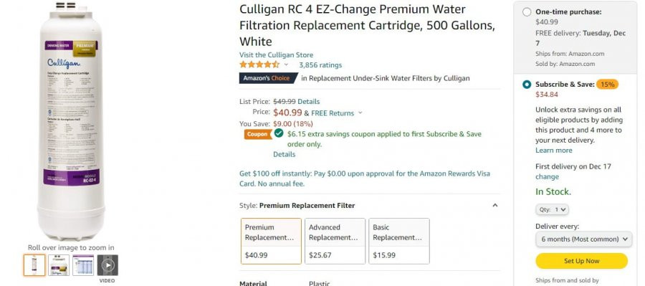Screen dimensions: 645x286
Task: Open the Deliver every 6 months dropdown
Action: (x=583, y=239)
